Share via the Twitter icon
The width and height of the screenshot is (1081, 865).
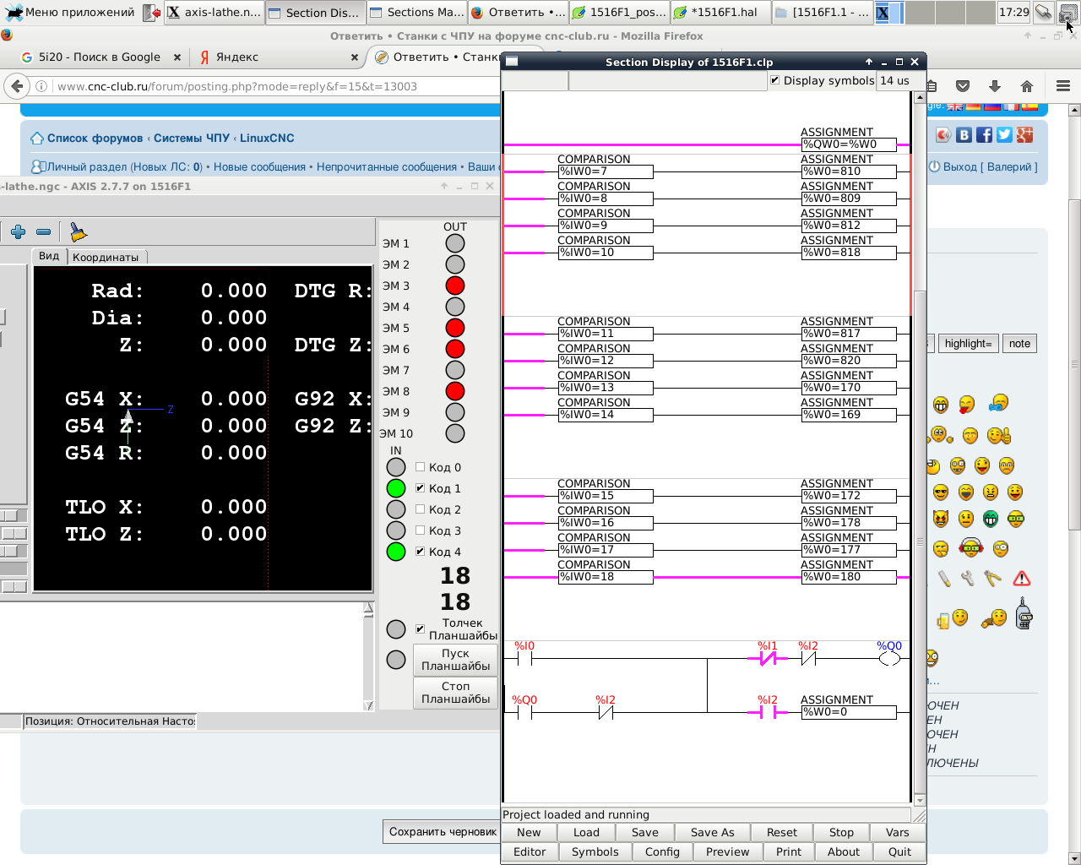pyautogui.click(x=1004, y=135)
